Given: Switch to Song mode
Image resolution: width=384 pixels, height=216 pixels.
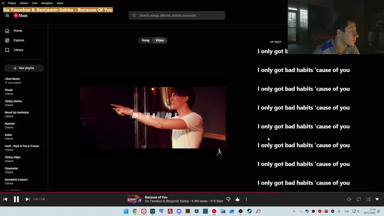Looking at the screenshot, I should click(x=145, y=40).
